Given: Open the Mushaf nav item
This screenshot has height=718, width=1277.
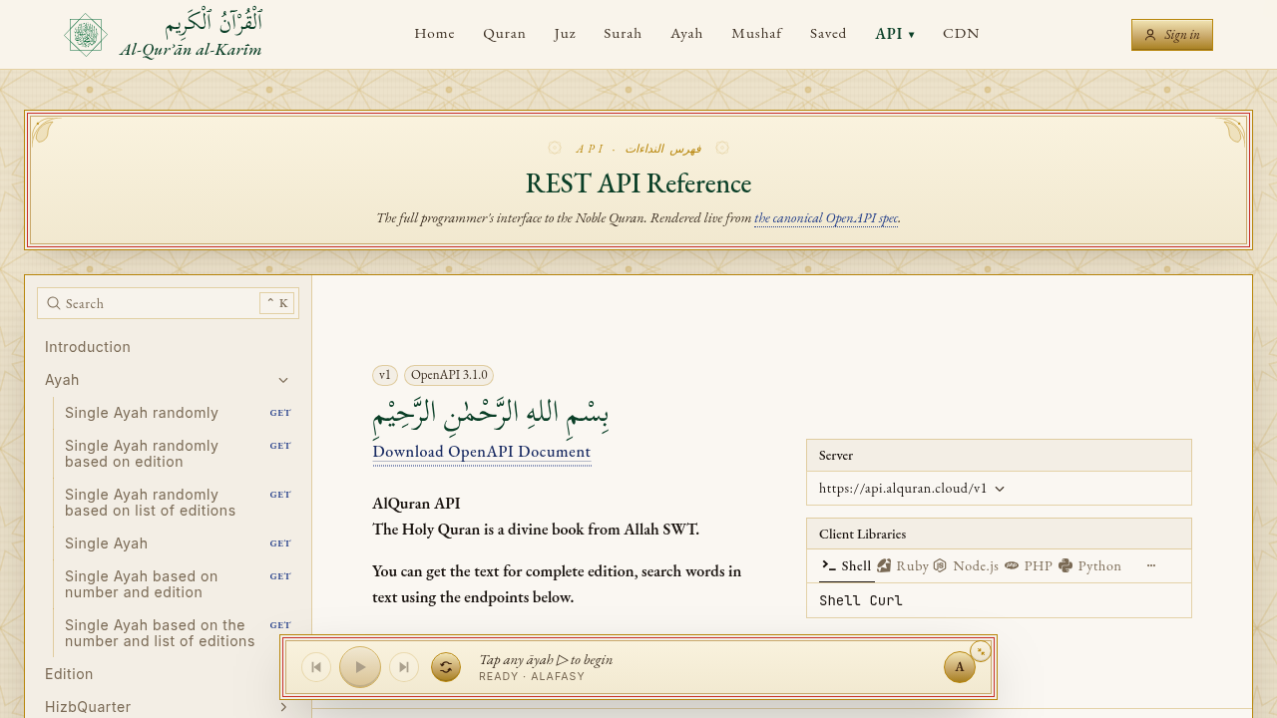Looking at the screenshot, I should coord(756,34).
